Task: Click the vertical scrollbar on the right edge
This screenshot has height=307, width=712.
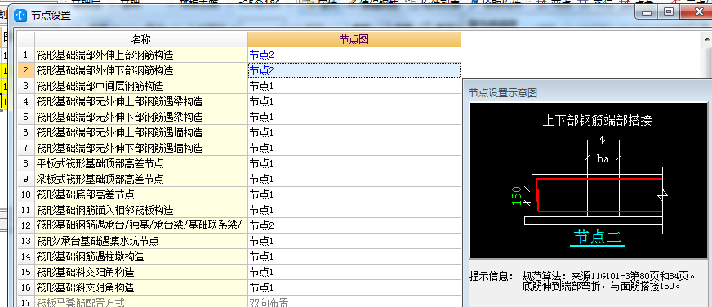Action: coord(707,55)
